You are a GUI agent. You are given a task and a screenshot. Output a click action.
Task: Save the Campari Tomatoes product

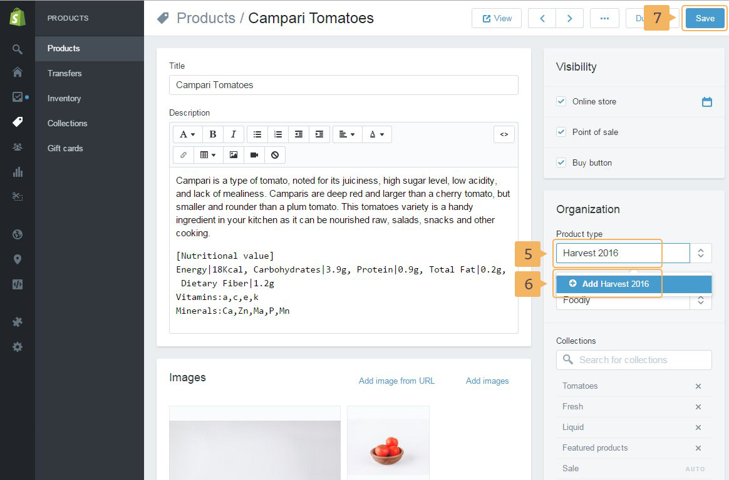coord(705,18)
